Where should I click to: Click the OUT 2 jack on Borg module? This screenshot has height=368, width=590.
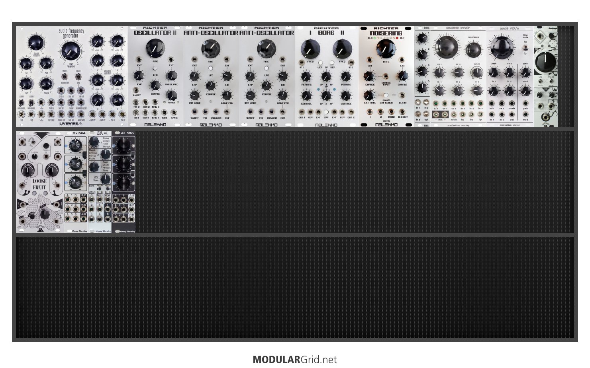(351, 112)
